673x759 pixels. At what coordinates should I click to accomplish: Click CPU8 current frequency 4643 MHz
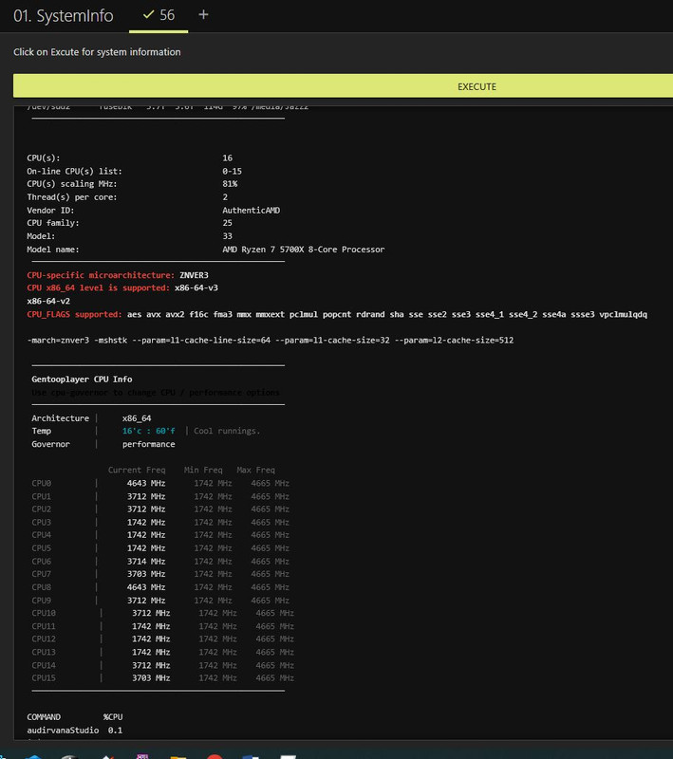tap(146, 587)
